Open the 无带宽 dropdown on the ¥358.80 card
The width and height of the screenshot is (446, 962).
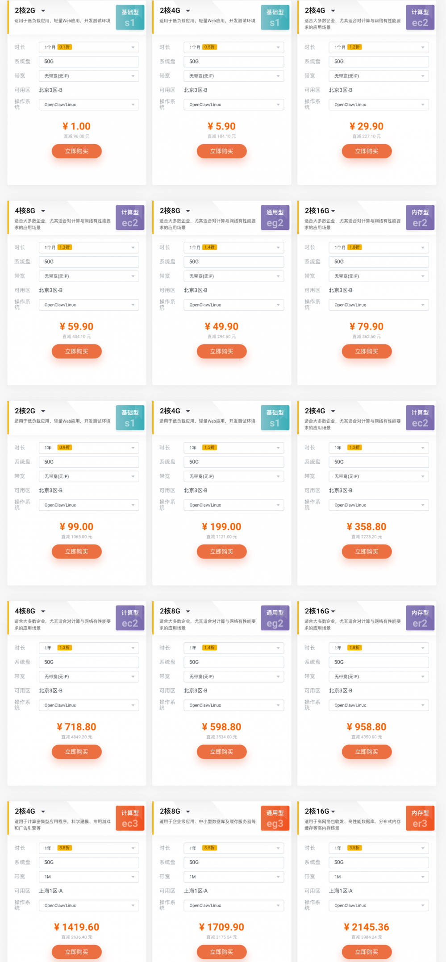pyautogui.click(x=379, y=476)
